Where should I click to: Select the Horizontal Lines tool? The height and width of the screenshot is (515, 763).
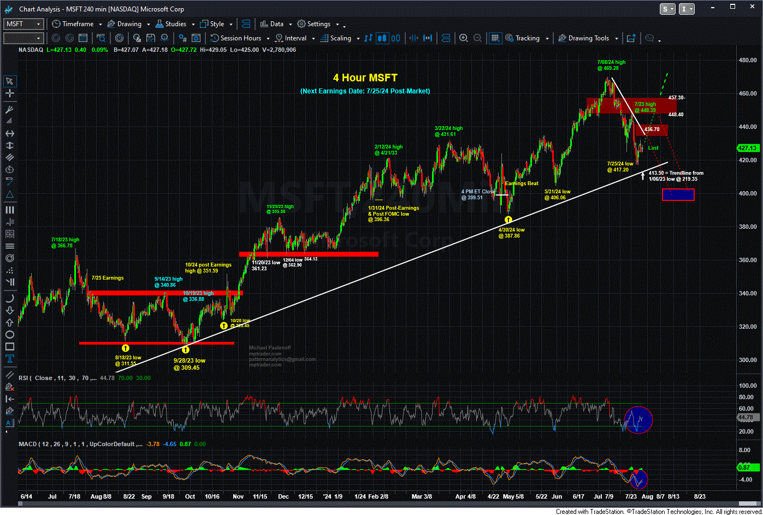[10, 246]
